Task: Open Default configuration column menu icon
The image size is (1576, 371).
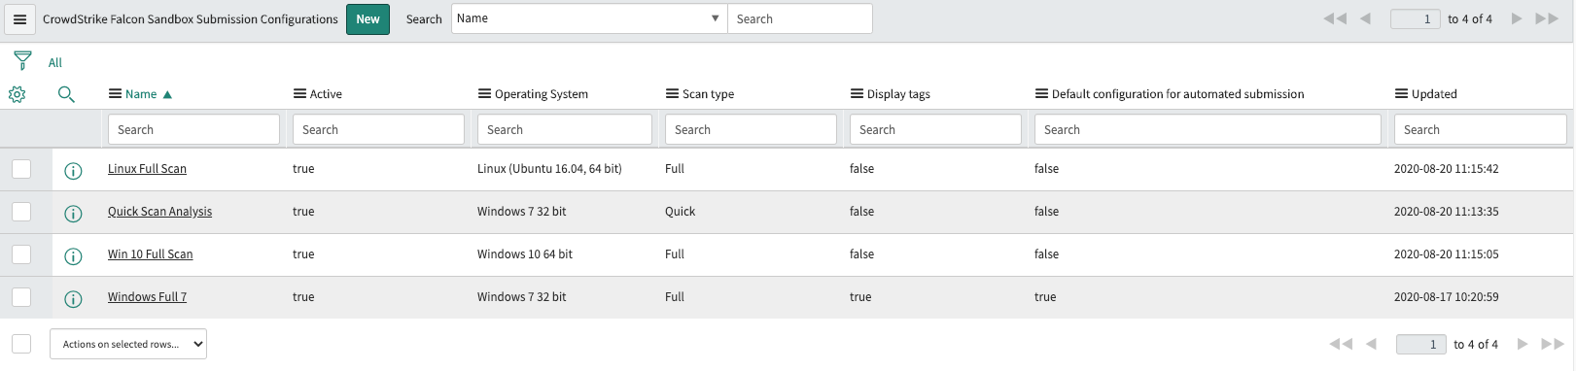Action: pos(1041,94)
